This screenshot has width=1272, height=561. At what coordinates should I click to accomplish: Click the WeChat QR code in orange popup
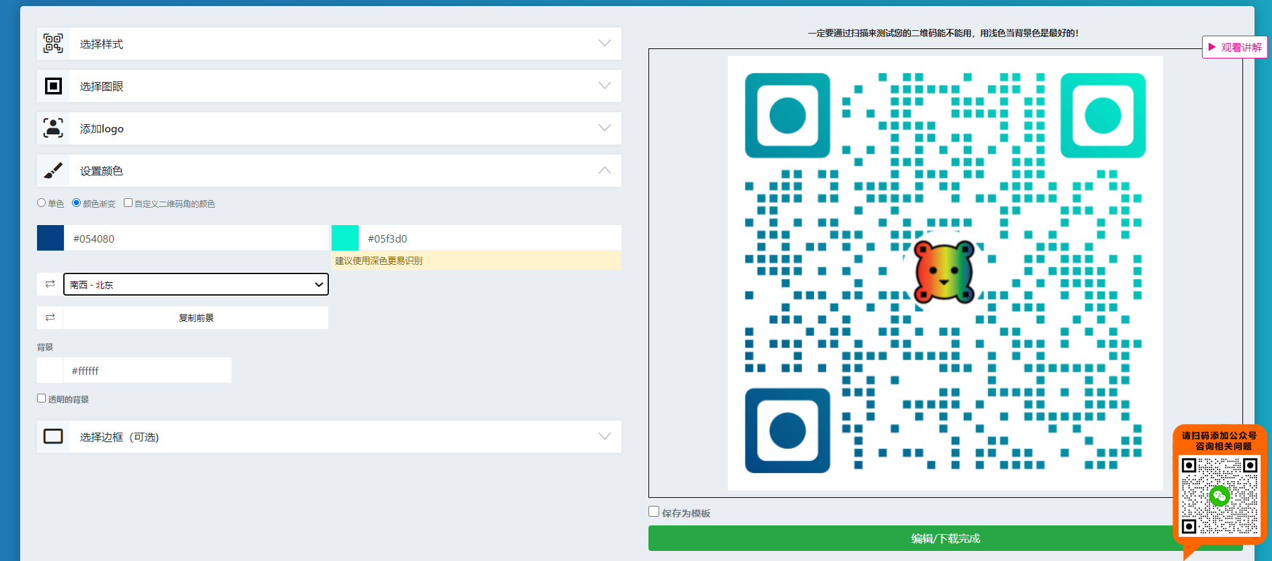[x=1220, y=496]
